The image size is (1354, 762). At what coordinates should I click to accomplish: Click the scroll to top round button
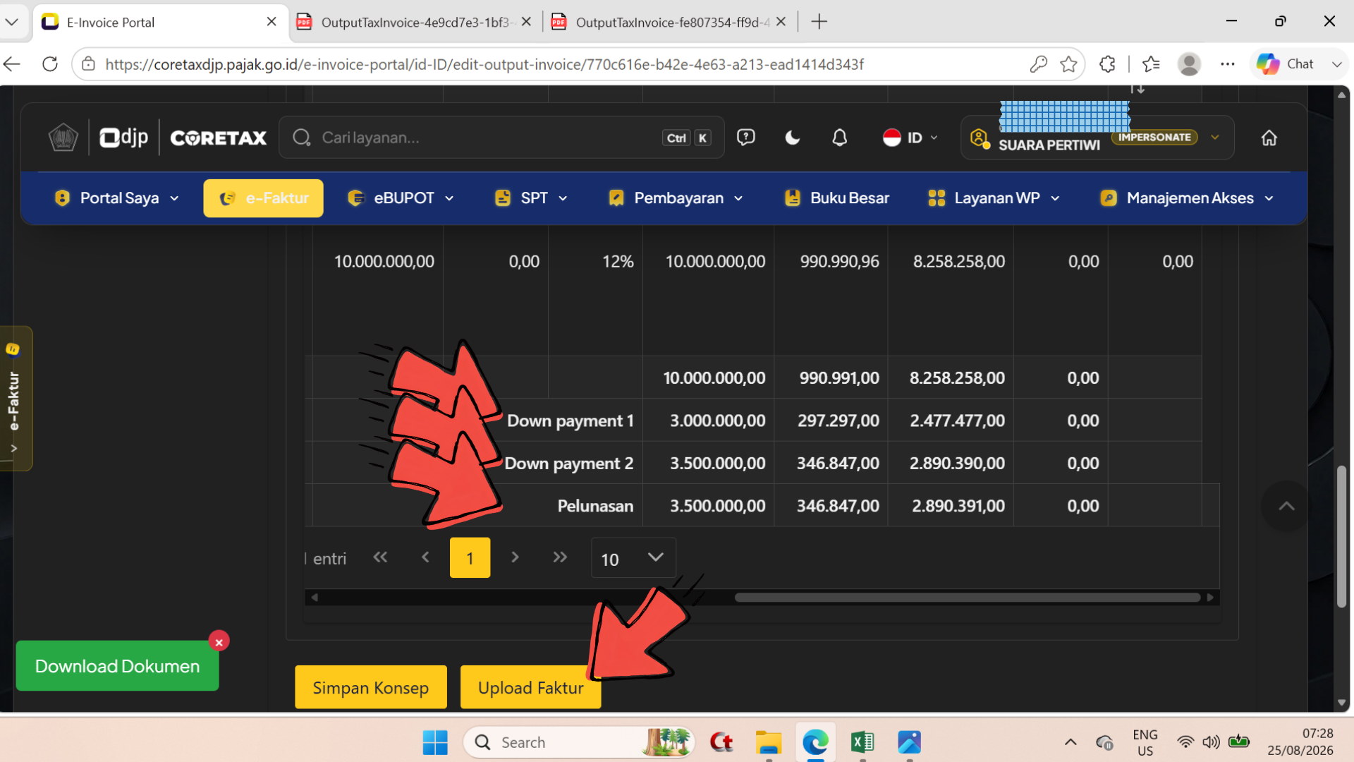pos(1286,506)
